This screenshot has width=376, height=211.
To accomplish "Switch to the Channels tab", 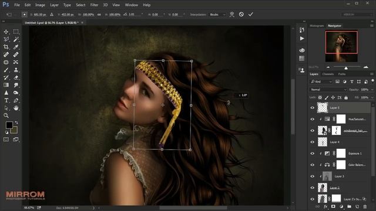I will tap(328, 74).
